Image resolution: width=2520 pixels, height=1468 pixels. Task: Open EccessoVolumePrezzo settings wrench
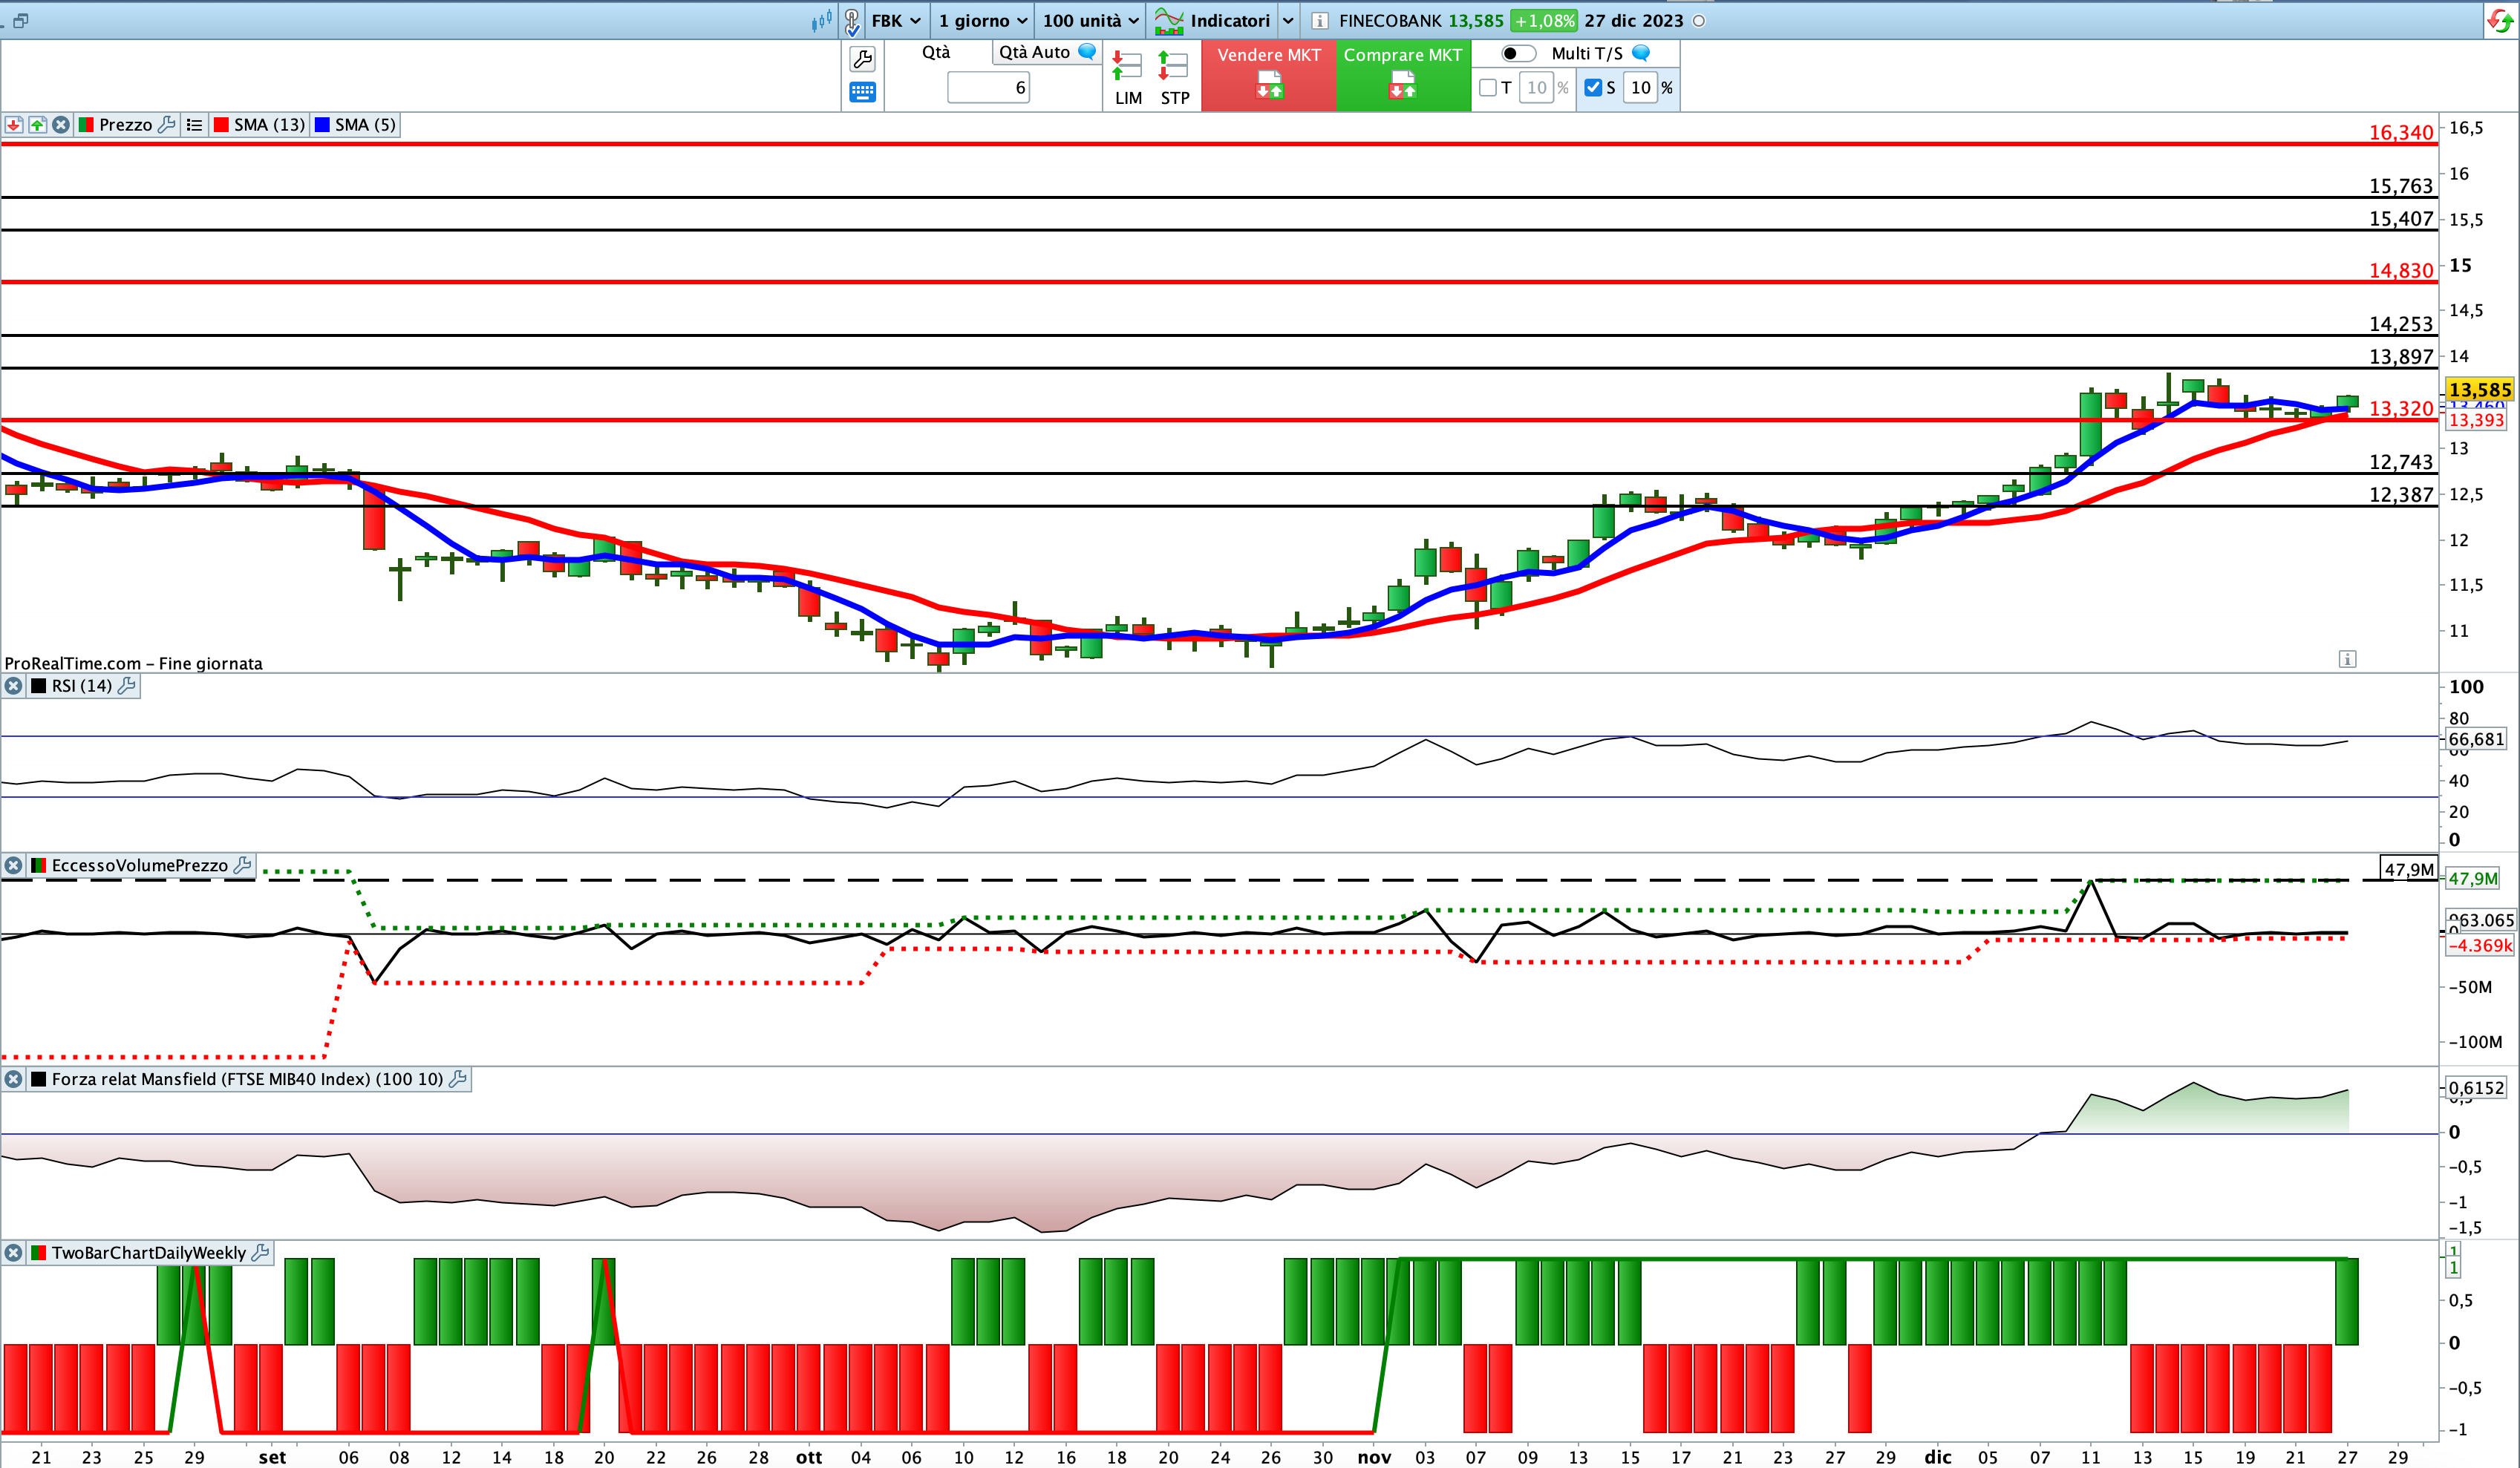coord(242,865)
